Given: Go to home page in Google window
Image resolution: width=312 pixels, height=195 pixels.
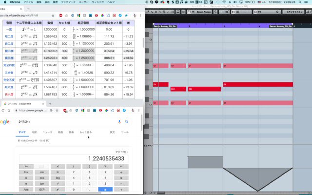Looking at the screenshot, I should [9, 110].
